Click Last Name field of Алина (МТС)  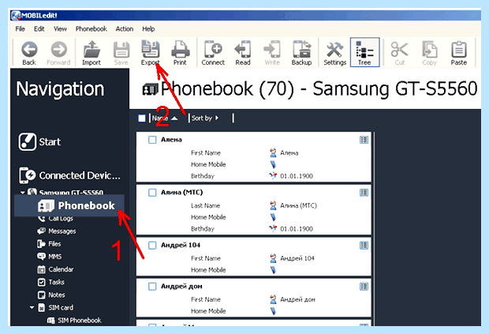(206, 206)
